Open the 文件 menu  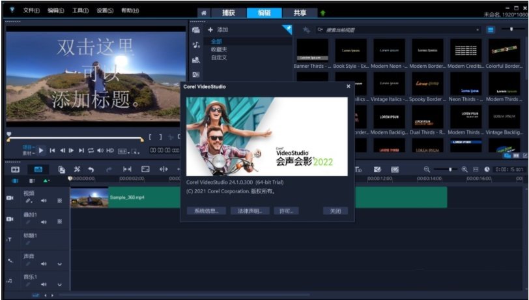(31, 10)
